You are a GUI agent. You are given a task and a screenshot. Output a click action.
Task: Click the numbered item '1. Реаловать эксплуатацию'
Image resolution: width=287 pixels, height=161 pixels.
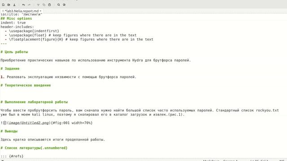pyautogui.click(x=69, y=77)
